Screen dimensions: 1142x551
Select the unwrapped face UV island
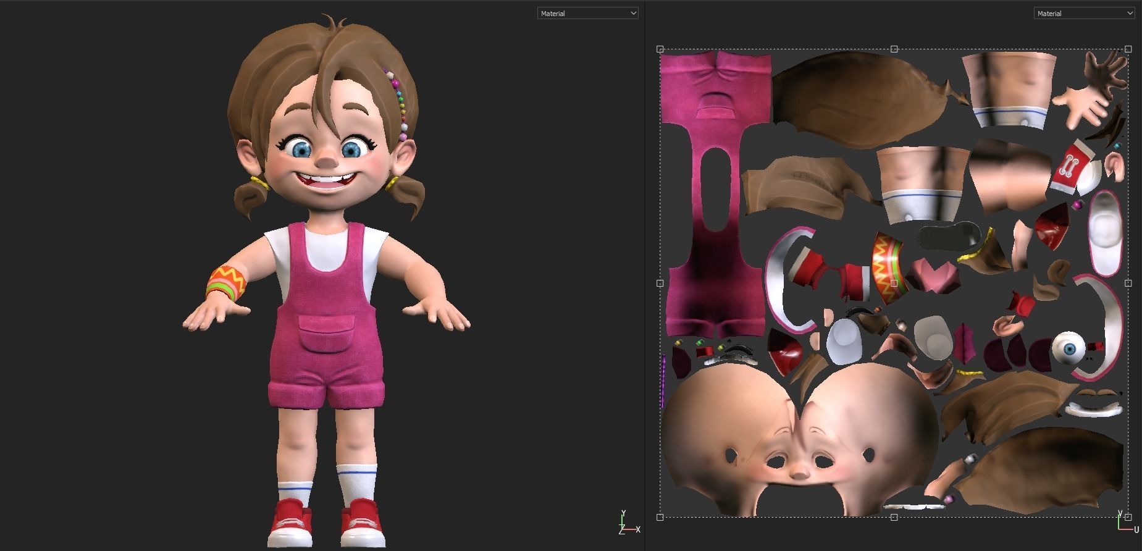pos(799,445)
